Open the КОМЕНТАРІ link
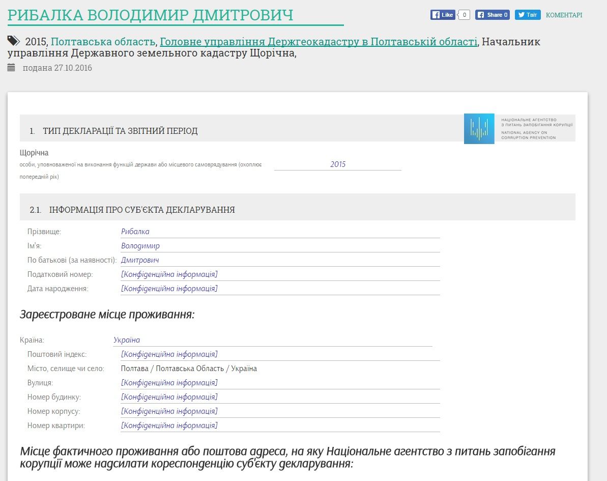The image size is (607, 481). click(x=564, y=15)
